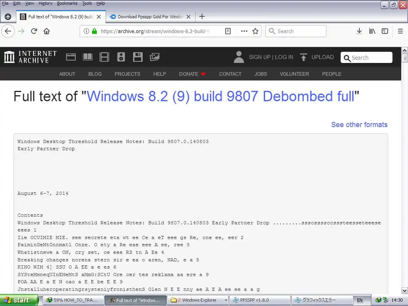Viewport: 408px width, 306px height.
Task: Open the View menu
Action: pyautogui.click(x=29, y=3)
